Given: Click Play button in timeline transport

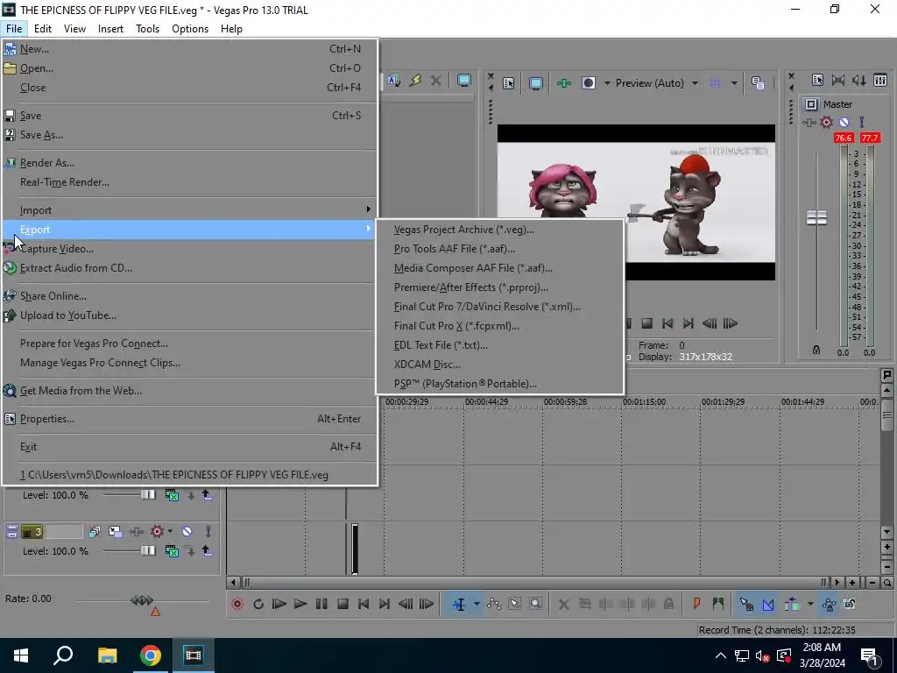Looking at the screenshot, I should (x=300, y=604).
